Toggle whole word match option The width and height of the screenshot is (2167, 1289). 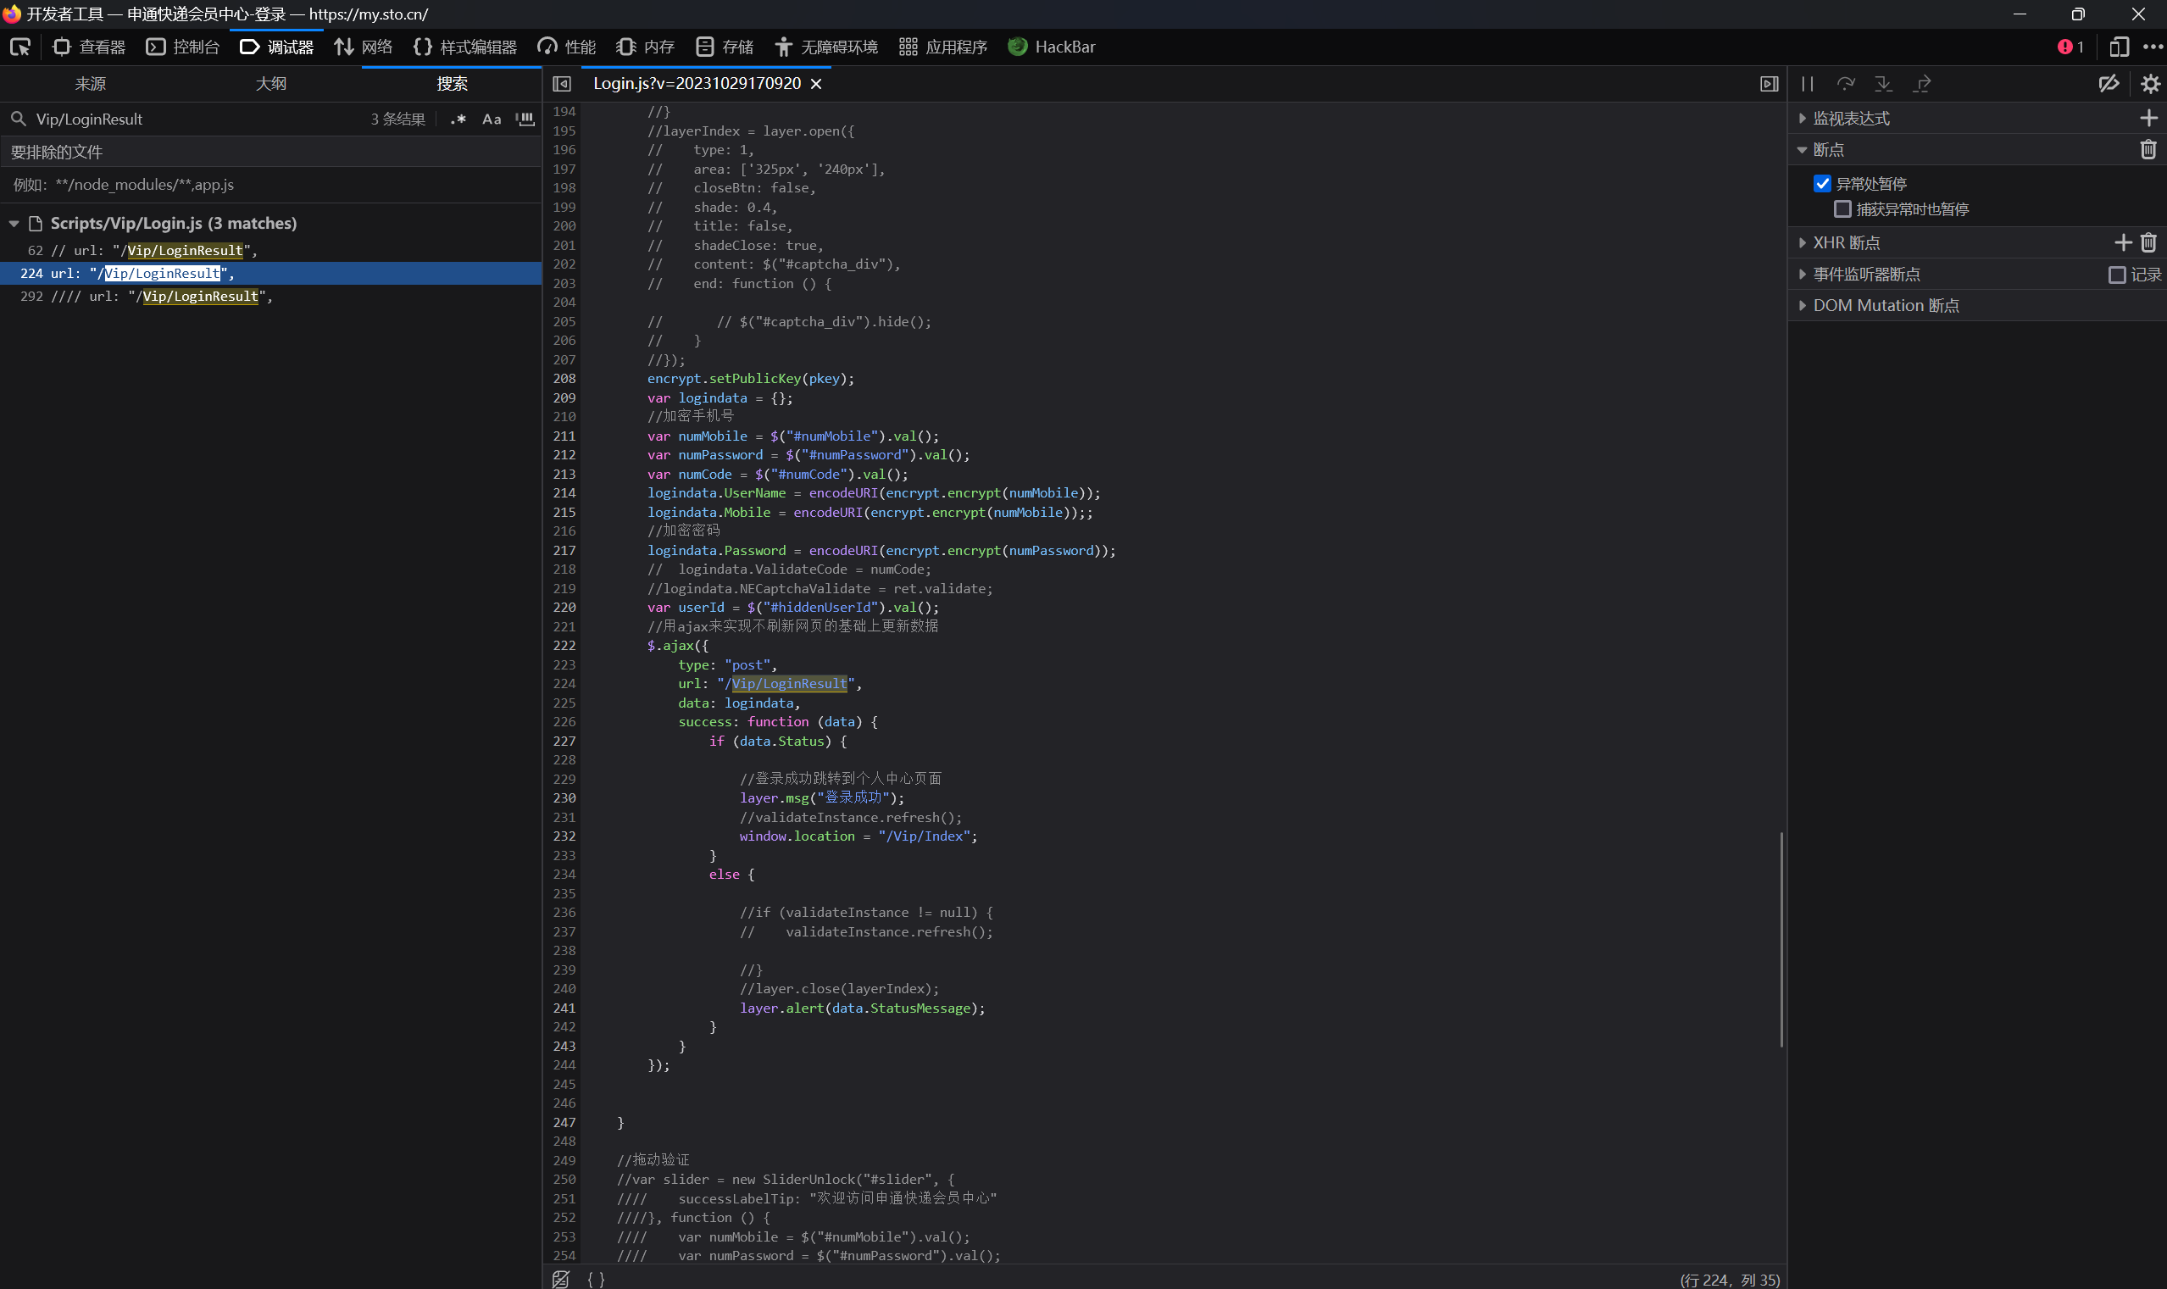(525, 119)
